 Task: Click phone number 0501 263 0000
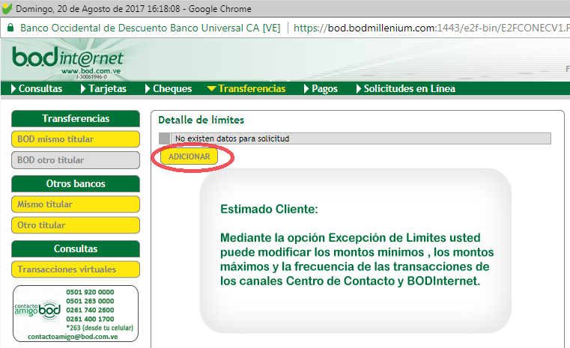(x=90, y=301)
